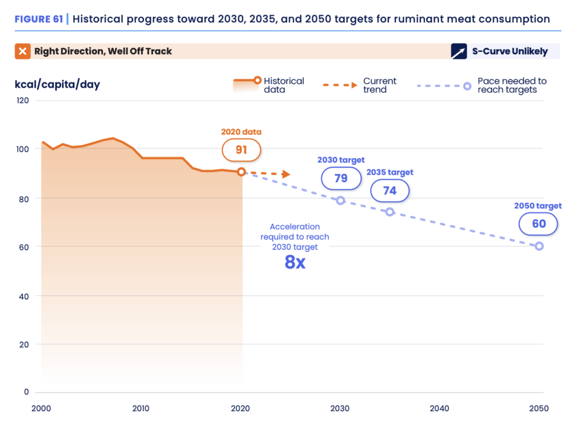This screenshot has height=424, width=572.
Task: Click the 2030 x-axis year label
Action: [340, 408]
